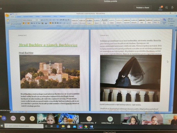
Task: Open File Explorer from the taskbar
Action: tap(63, 126)
